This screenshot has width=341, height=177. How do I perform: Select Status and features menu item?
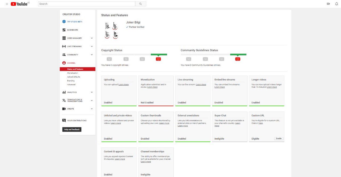point(78,69)
